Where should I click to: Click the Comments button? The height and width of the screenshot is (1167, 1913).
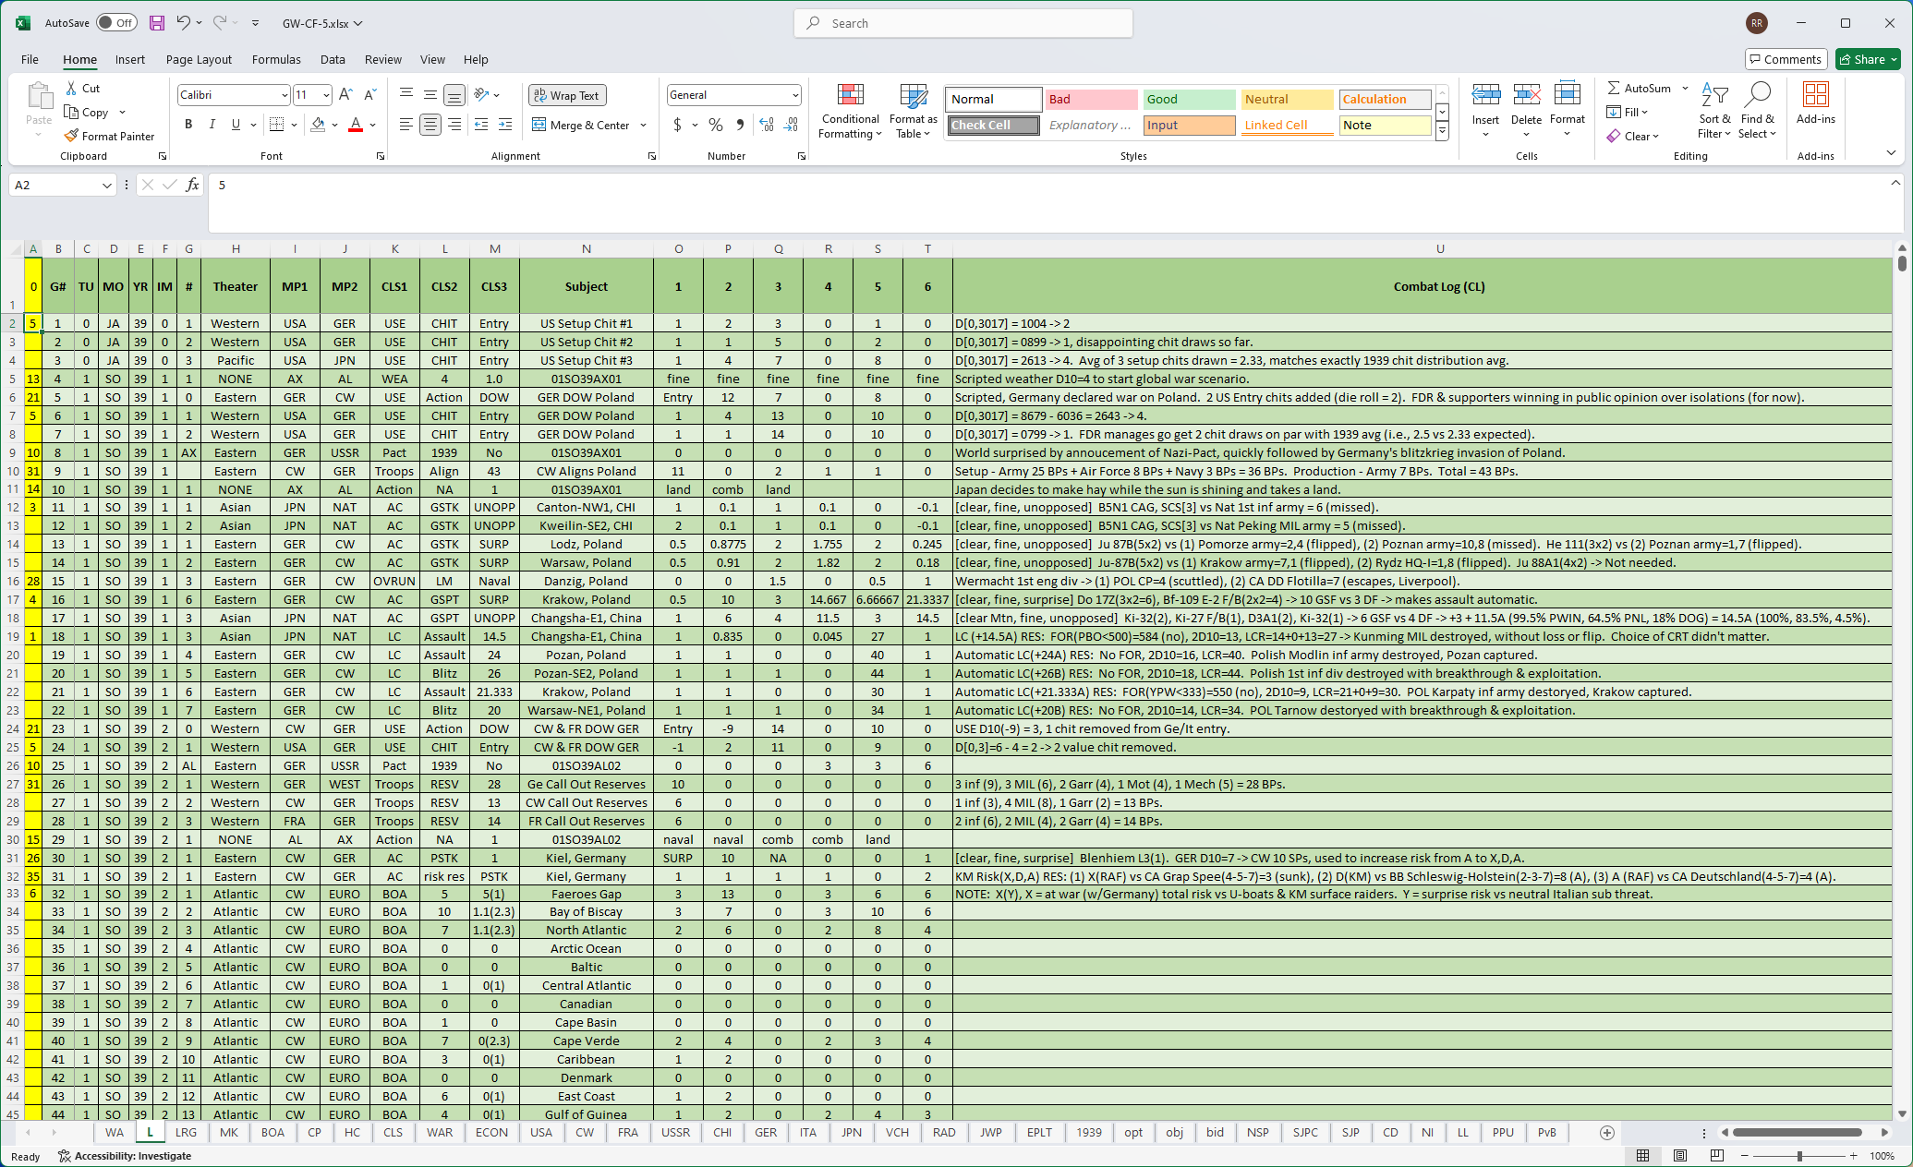tap(1786, 59)
